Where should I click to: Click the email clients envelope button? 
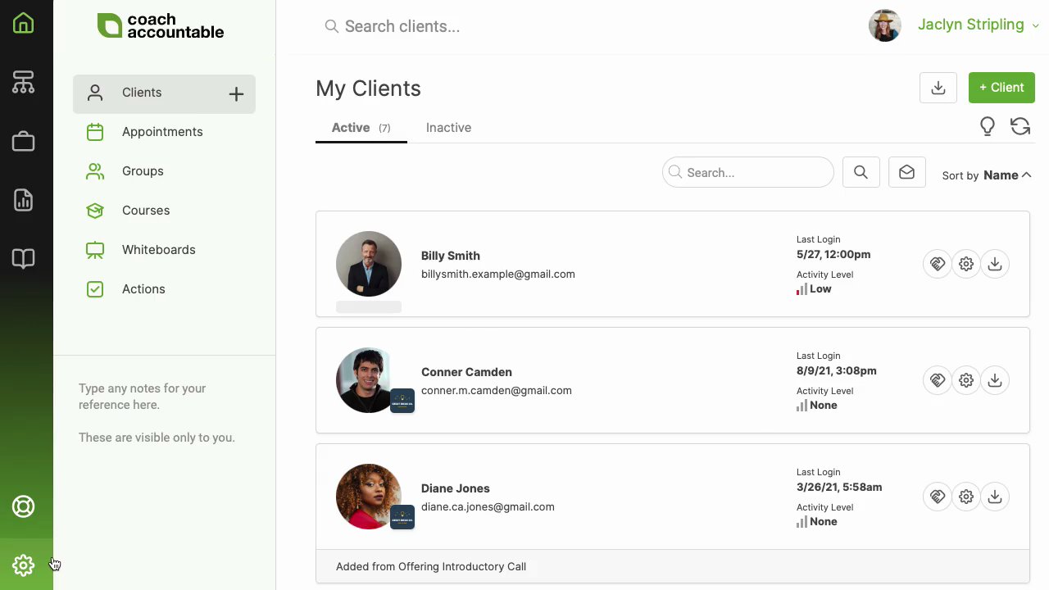pos(906,172)
